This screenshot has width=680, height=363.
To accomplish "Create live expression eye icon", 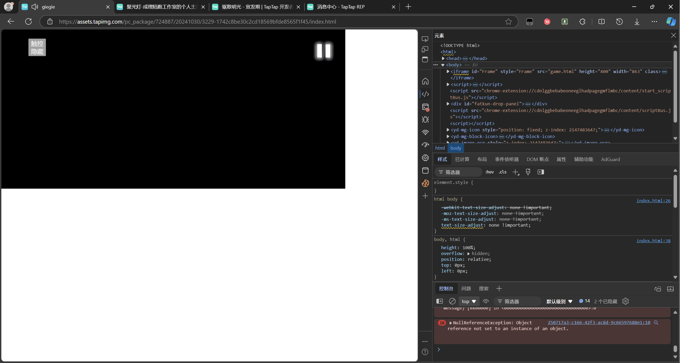I will tap(486, 301).
